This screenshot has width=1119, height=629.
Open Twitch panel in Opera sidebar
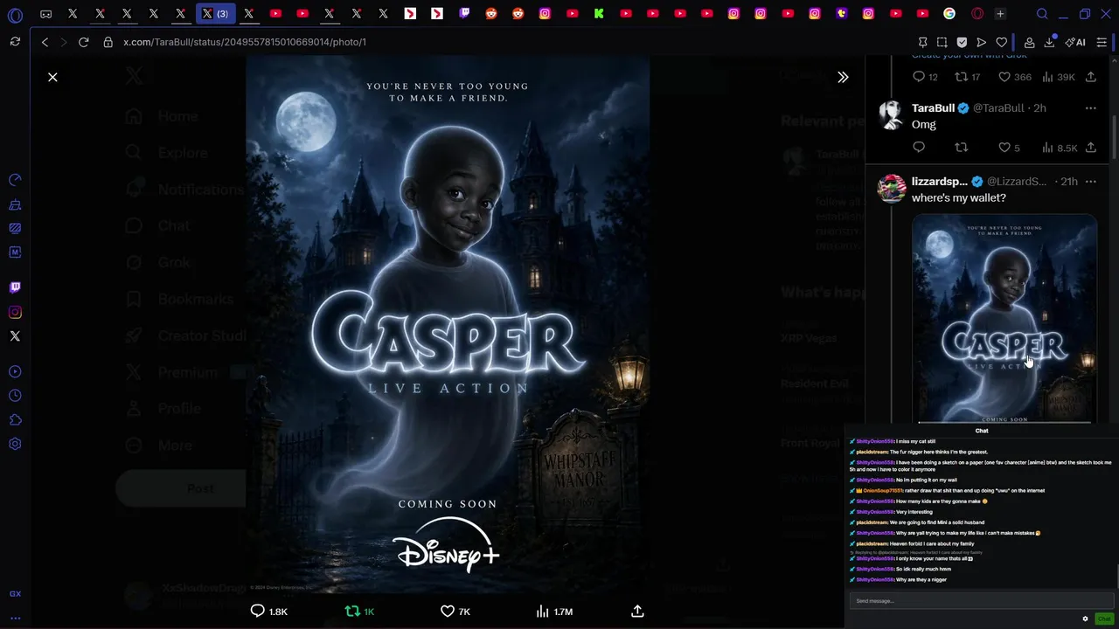pos(15,287)
